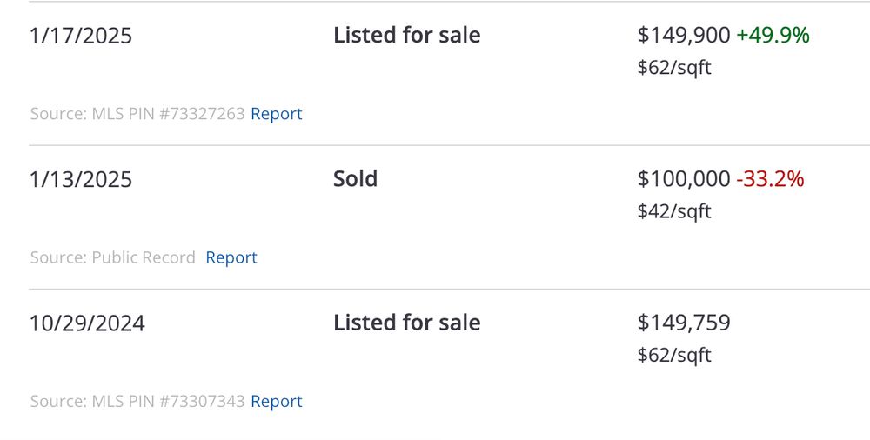Click the Source: MLS PIN #73327263 text

pos(137,114)
